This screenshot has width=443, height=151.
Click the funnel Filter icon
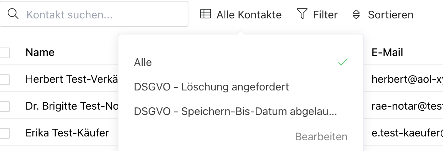click(x=302, y=14)
